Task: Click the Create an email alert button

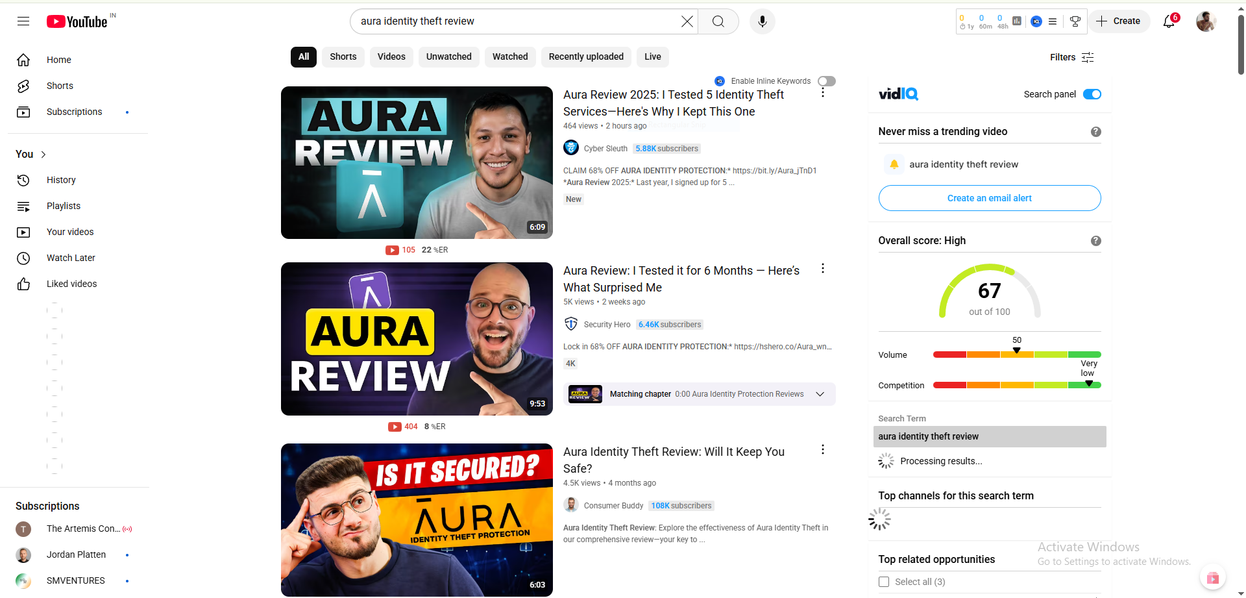Action: pos(990,198)
